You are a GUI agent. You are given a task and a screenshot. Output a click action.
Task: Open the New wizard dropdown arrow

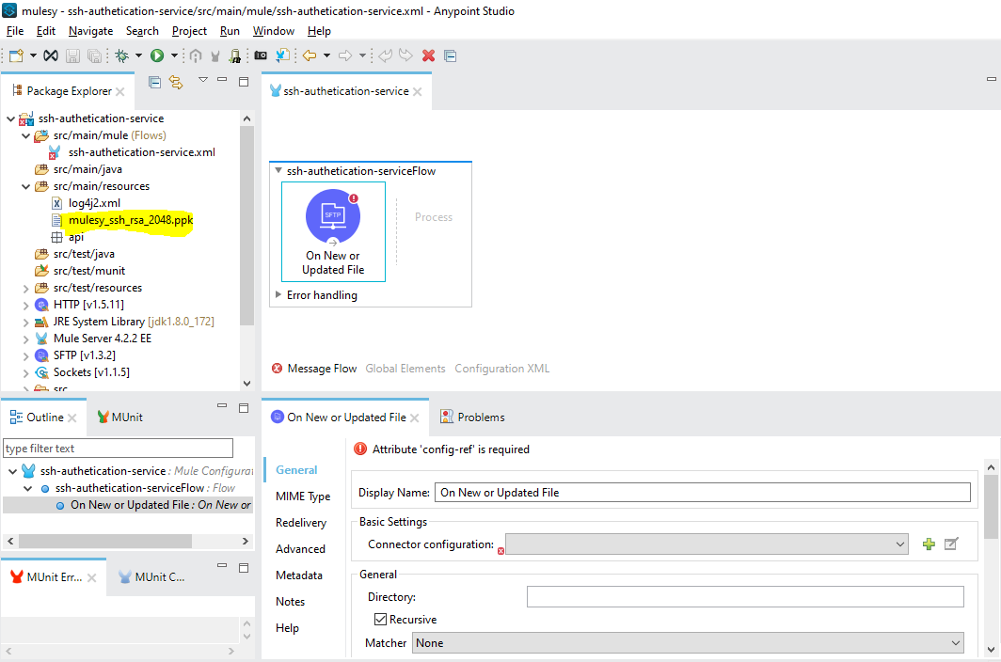[33, 56]
